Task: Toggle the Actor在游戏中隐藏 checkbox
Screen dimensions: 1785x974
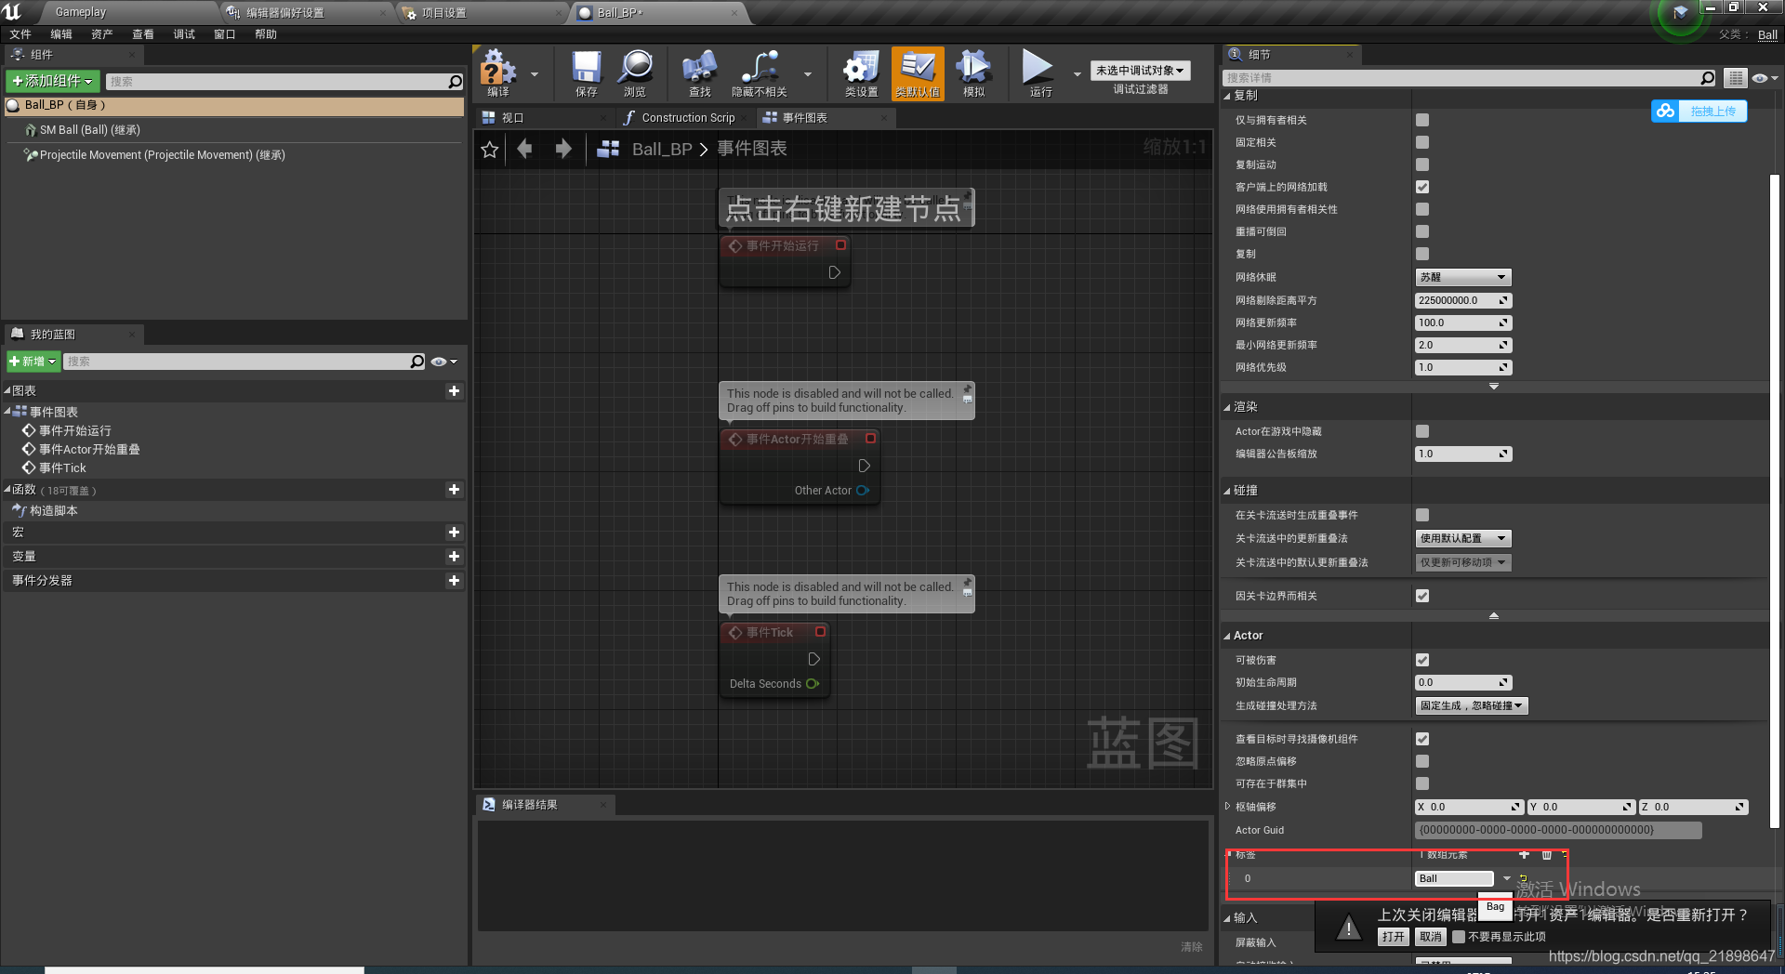Action: [1422, 431]
